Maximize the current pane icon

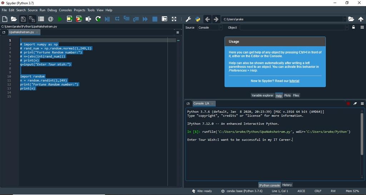[174, 19]
